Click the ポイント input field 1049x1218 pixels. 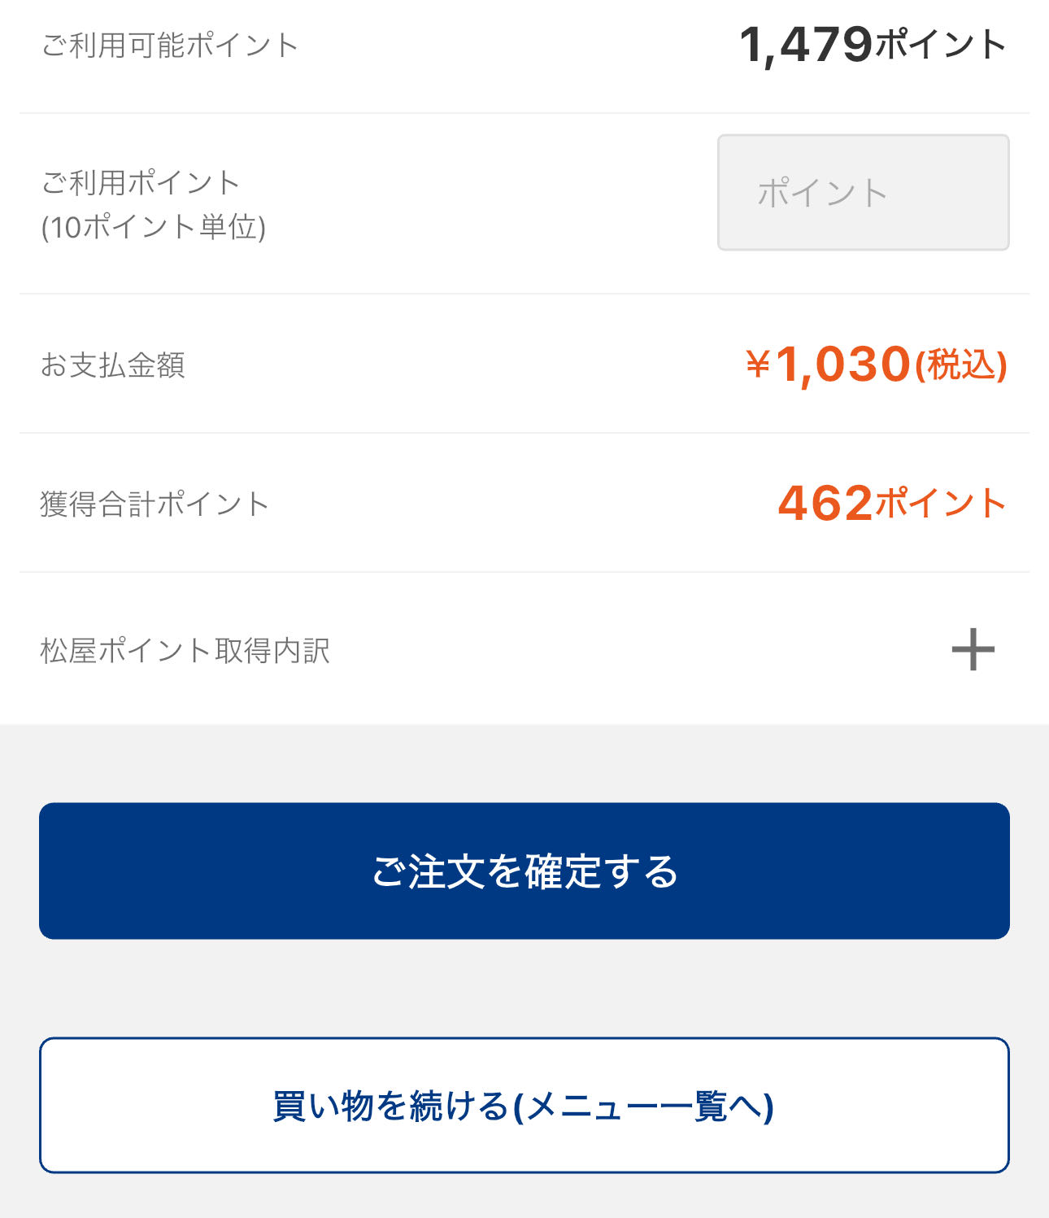863,193
